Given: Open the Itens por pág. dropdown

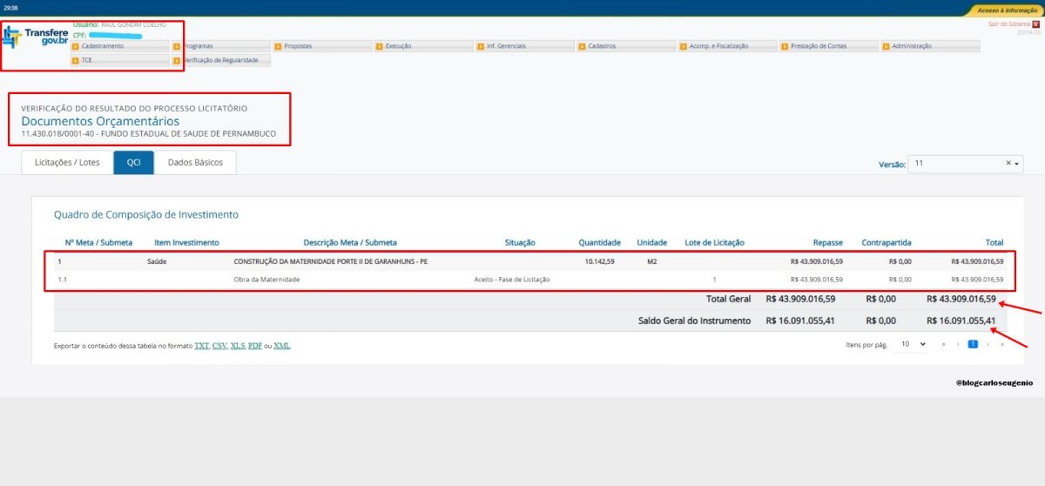Looking at the screenshot, I should point(913,345).
